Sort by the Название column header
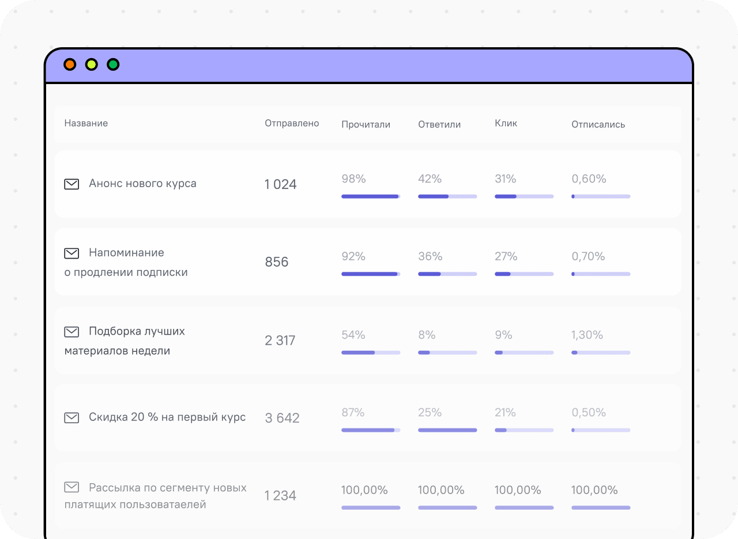This screenshot has height=539, width=738. [86, 123]
